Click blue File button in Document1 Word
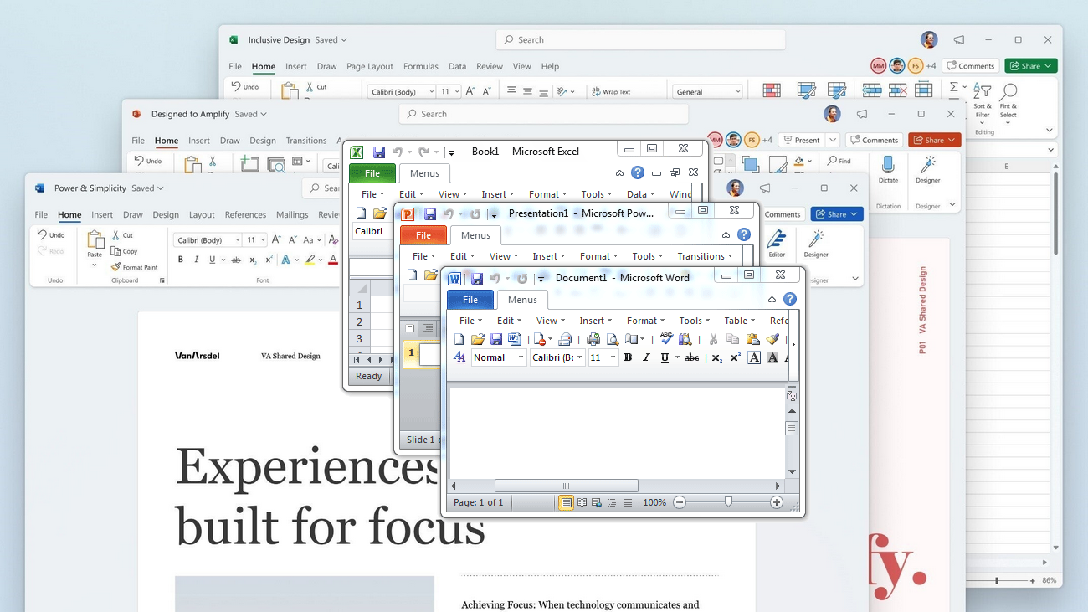Viewport: 1088px width, 612px height. point(470,300)
